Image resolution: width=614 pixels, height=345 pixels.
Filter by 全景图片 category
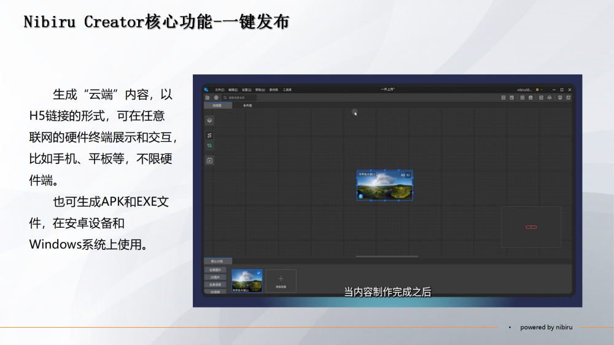click(x=215, y=270)
